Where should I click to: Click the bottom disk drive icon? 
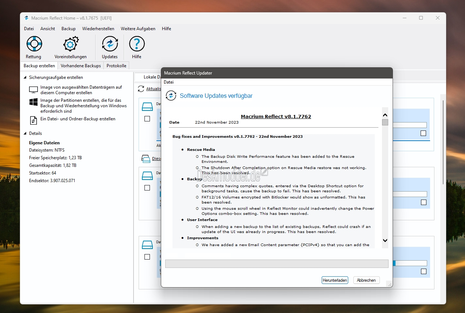pyautogui.click(x=147, y=245)
